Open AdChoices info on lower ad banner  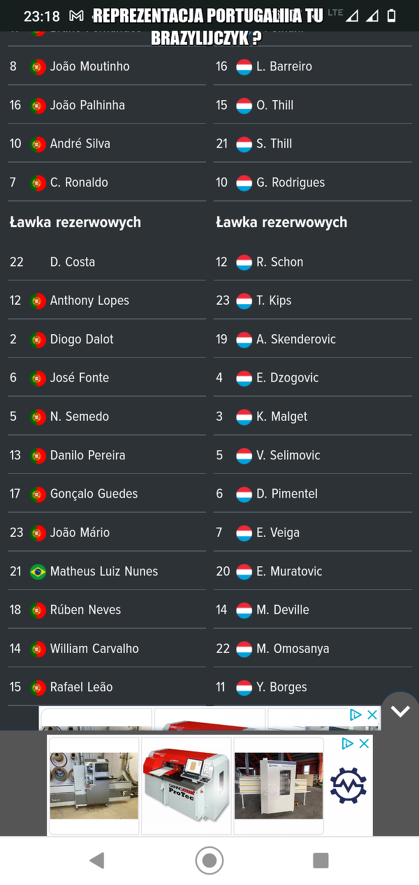pos(348,744)
